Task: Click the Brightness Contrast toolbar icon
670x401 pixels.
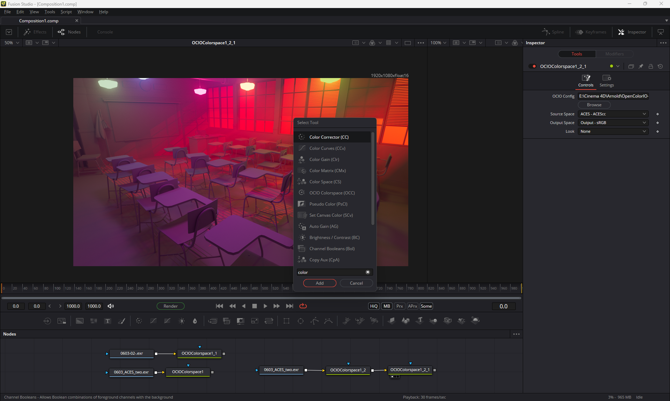Action: (x=181, y=321)
